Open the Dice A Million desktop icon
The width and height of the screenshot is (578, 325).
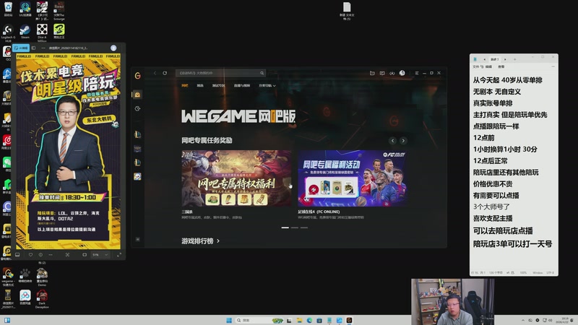tap(42, 32)
